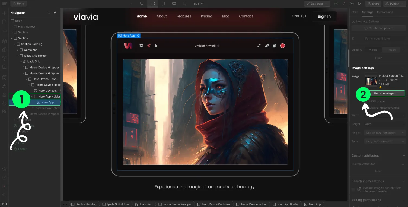408x207 pixels.
Task: Switch to the Interactions tab
Action: pyautogui.click(x=385, y=12)
